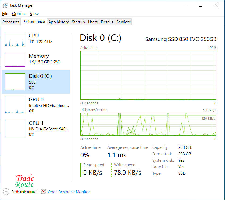Click the Resource Monitor gauge icon
Screen dimensions: 225x200
(x=43, y=192)
